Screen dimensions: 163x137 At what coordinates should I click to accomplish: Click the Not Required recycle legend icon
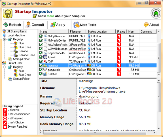pos(5,118)
